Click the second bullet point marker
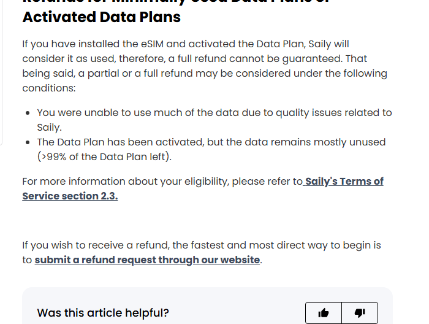This screenshot has height=324, width=429. 28,142
